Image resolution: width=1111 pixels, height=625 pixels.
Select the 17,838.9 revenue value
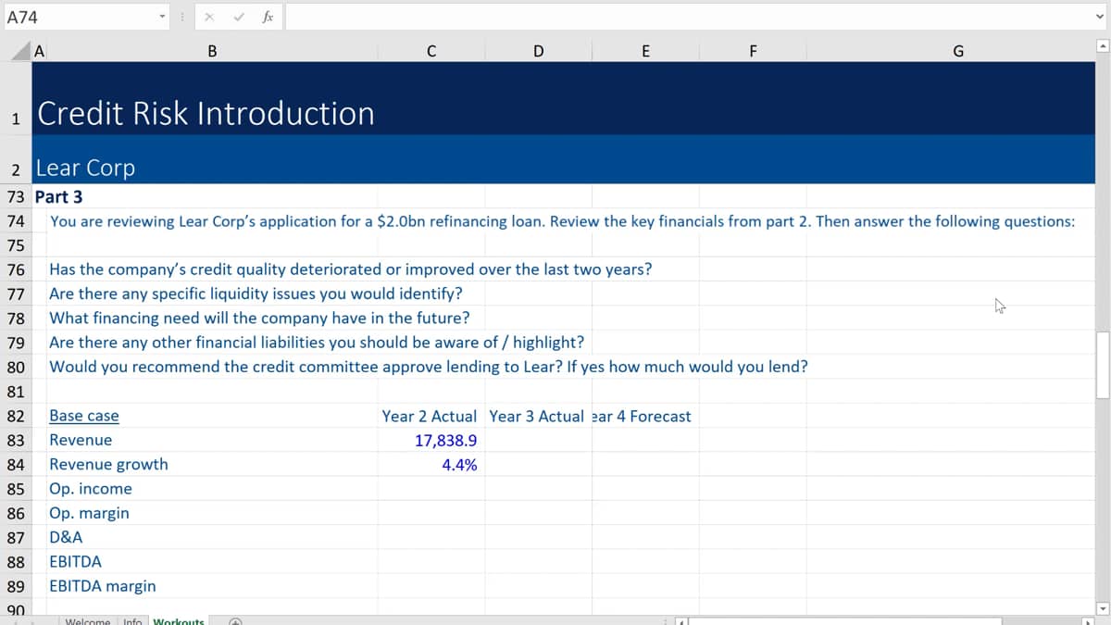pos(446,440)
